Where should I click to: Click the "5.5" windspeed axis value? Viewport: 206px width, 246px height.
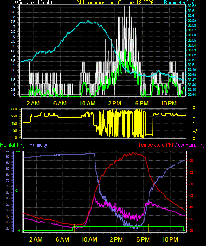(13, 41)
